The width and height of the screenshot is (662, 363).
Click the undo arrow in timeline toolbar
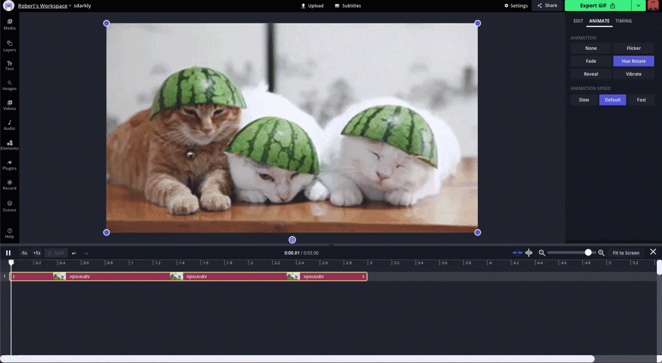tap(74, 253)
